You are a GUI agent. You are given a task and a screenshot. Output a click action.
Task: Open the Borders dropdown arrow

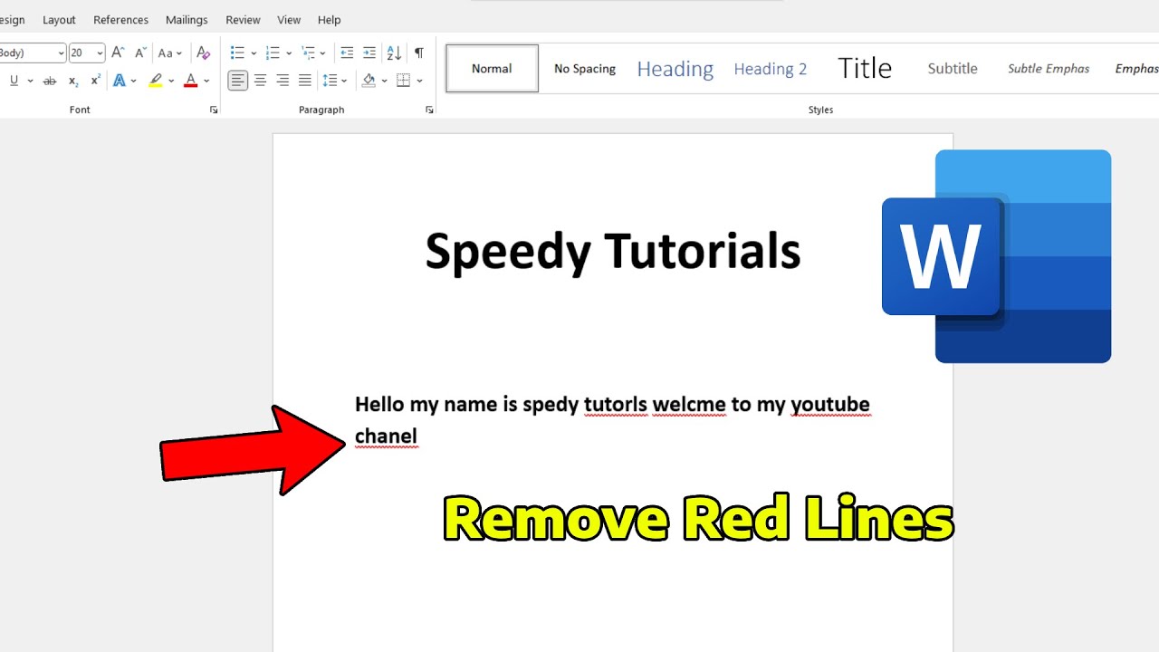[419, 81]
